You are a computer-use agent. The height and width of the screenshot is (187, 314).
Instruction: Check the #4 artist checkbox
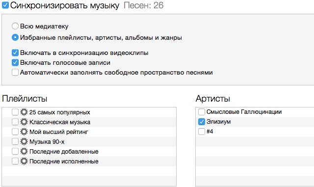(202, 132)
